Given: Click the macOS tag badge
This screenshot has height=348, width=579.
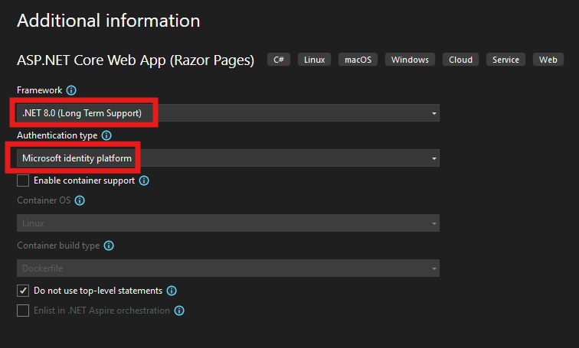Looking at the screenshot, I should click(358, 60).
